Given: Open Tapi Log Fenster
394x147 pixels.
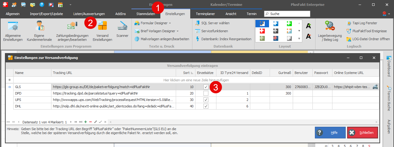Looking at the screenshot, I should point(362,23).
